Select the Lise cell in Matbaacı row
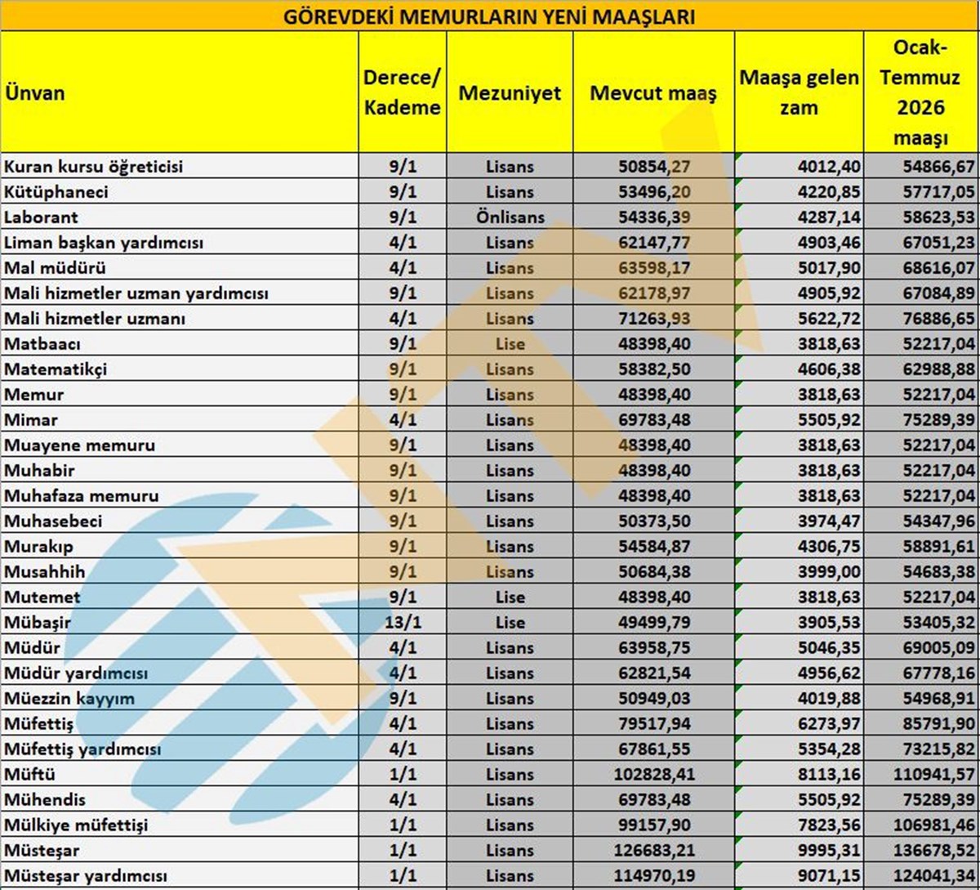The image size is (980, 890). tap(510, 344)
